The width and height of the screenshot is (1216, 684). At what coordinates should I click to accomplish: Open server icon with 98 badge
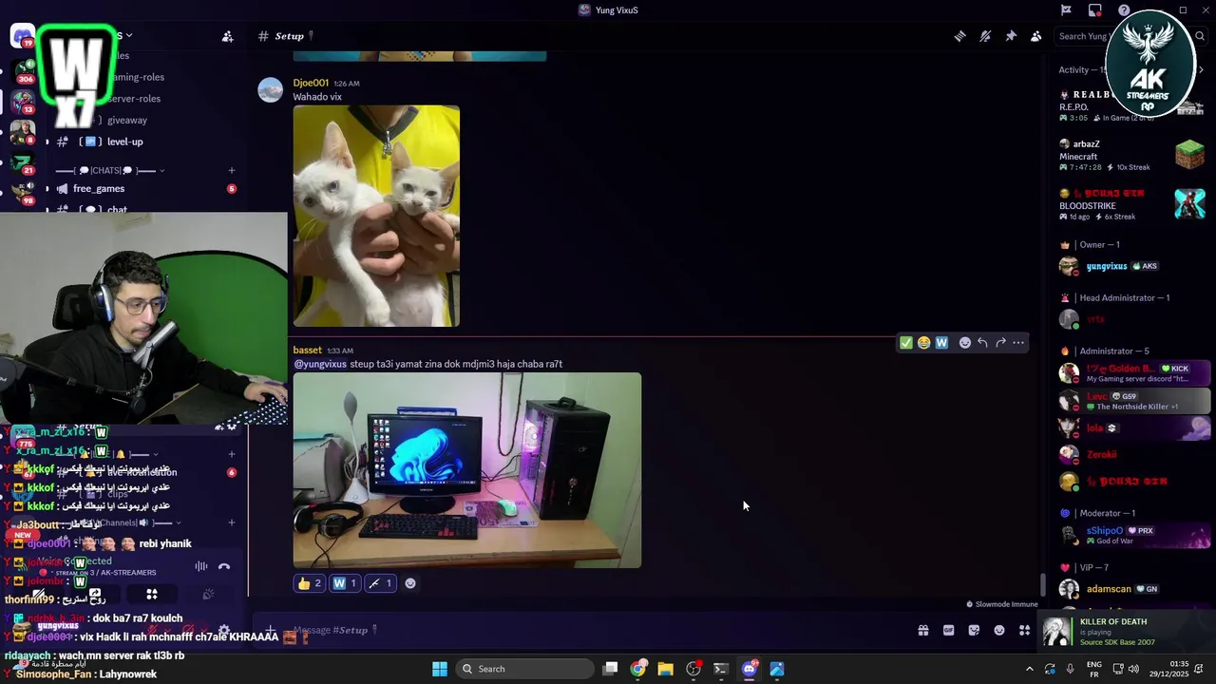pyautogui.click(x=22, y=192)
